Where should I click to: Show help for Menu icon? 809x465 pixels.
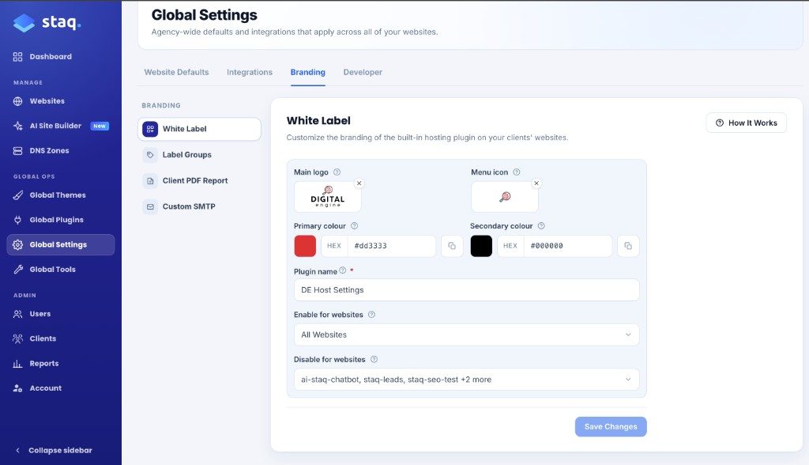click(517, 172)
